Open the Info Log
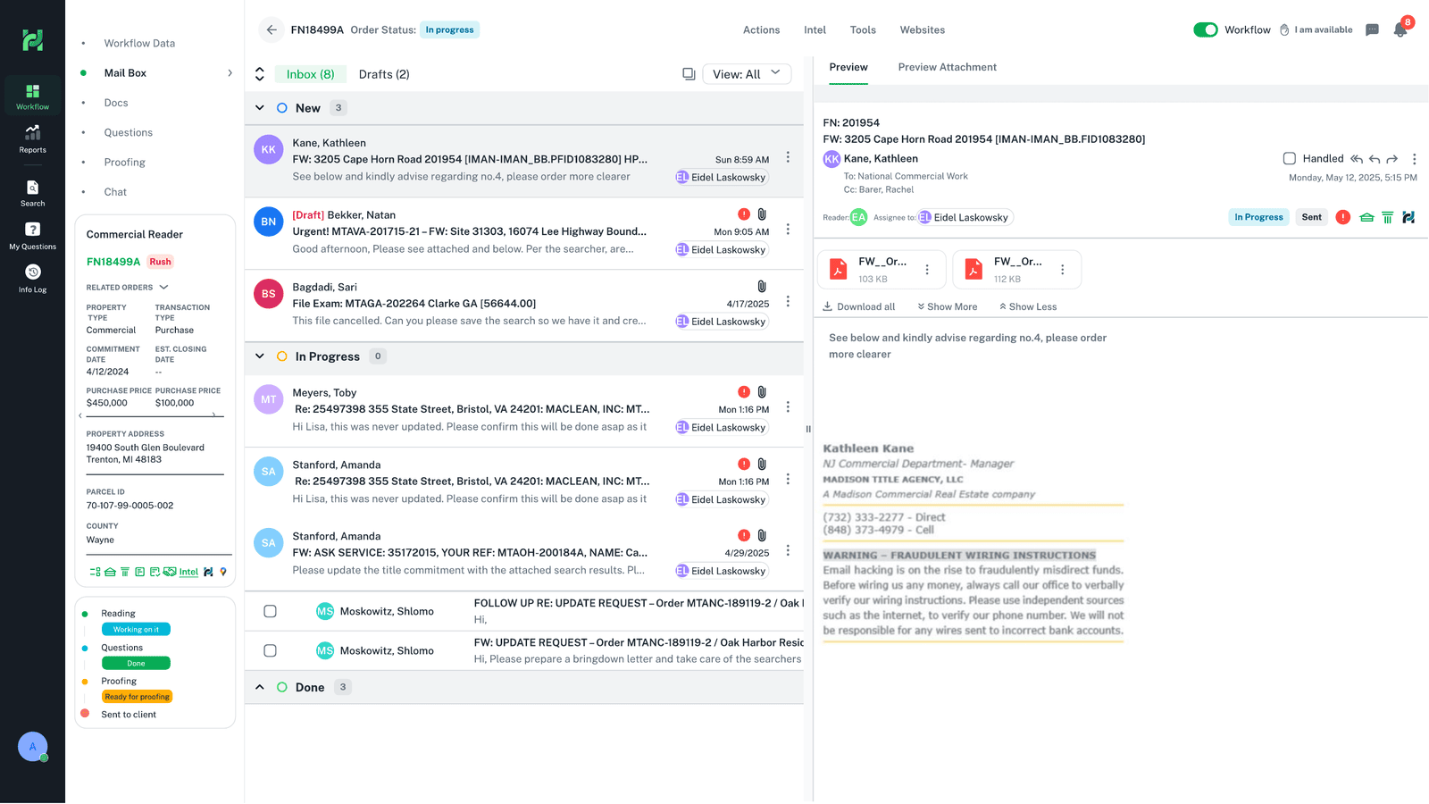Image resolution: width=1429 pixels, height=804 pixels. click(x=32, y=279)
